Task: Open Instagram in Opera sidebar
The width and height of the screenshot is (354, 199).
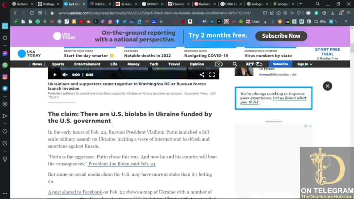Action: point(5,77)
